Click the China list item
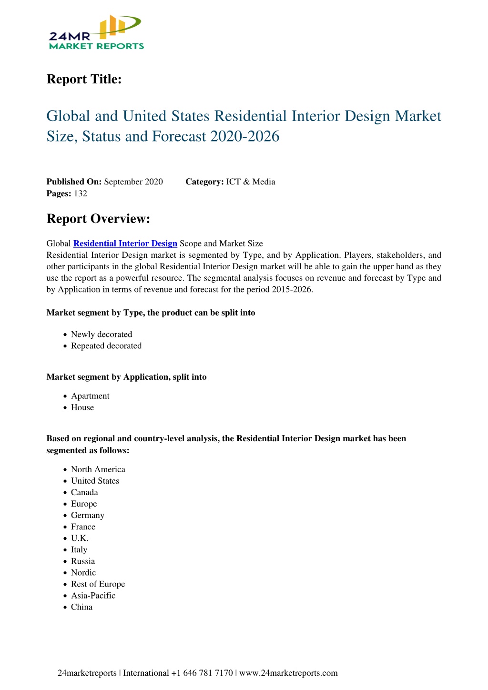Image resolution: width=488 pixels, height=690 pixels. (82, 607)
